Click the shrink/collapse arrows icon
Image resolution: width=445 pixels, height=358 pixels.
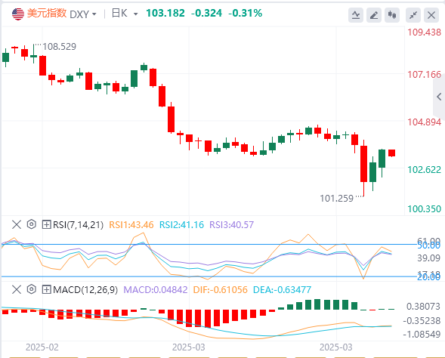tap(413, 15)
